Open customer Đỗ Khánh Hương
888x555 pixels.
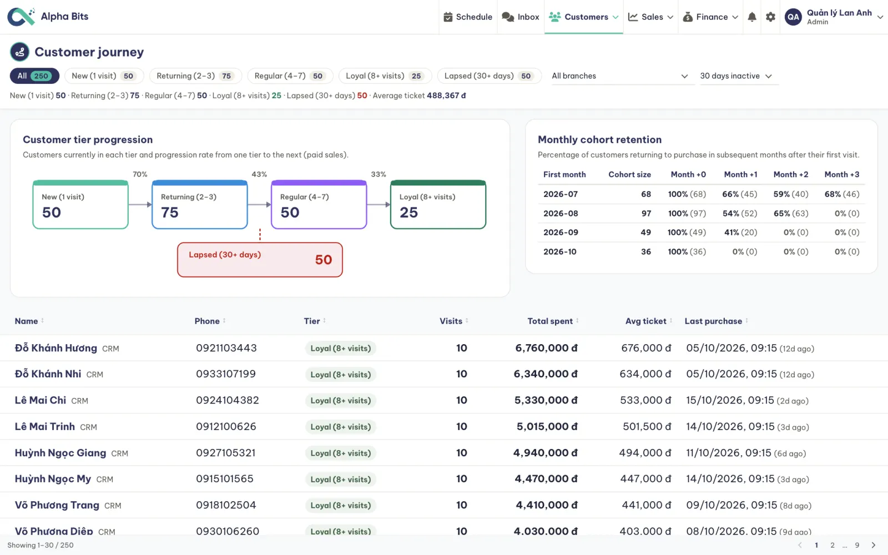56,348
